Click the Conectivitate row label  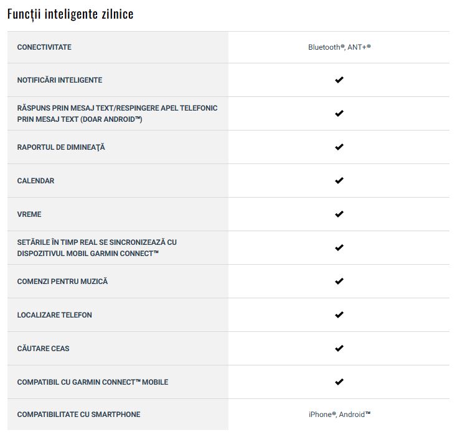pos(44,47)
